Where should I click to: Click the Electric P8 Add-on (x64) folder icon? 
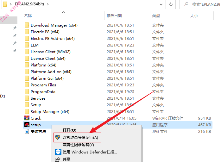(27, 38)
